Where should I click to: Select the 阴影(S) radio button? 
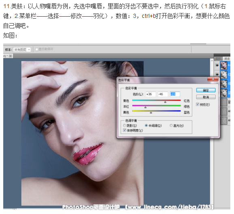[x=125, y=125]
